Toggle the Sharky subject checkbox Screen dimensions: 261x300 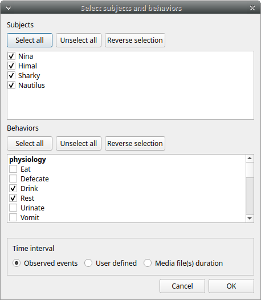coord(11,76)
